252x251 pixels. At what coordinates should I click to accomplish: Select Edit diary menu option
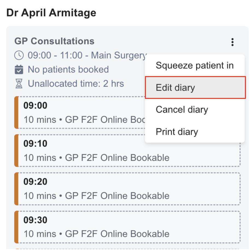[x=195, y=88]
